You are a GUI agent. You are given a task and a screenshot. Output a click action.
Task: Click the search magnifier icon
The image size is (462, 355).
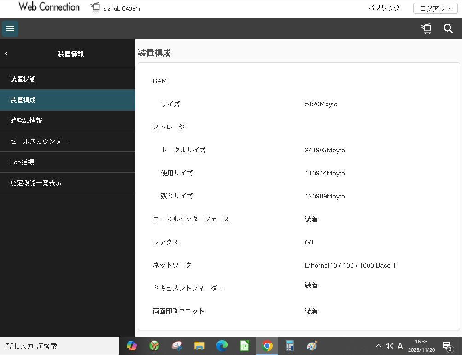[448, 29]
